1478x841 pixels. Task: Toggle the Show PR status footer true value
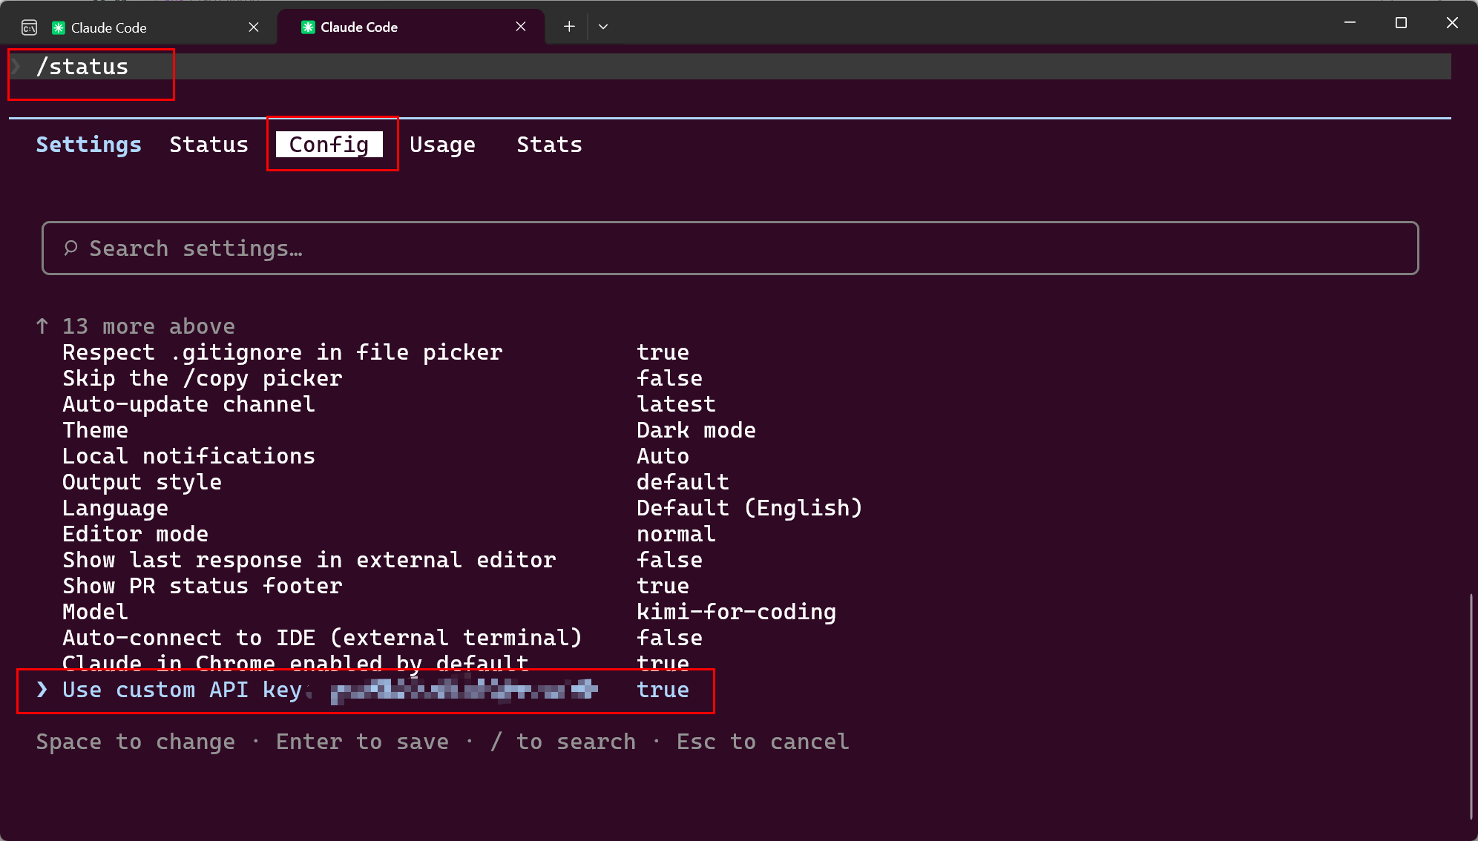coord(663,586)
